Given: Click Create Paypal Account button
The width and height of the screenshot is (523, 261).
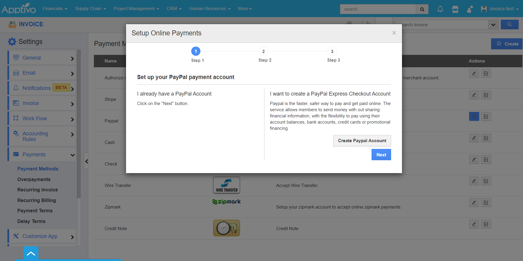Looking at the screenshot, I should coord(362,141).
